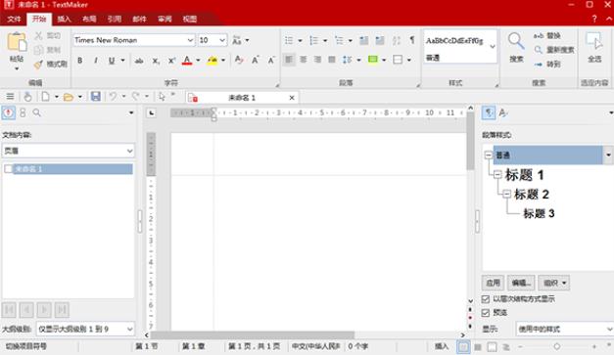This screenshot has height=355, width=614.
Task: Toggle superscript formatting
Action: 171,61
